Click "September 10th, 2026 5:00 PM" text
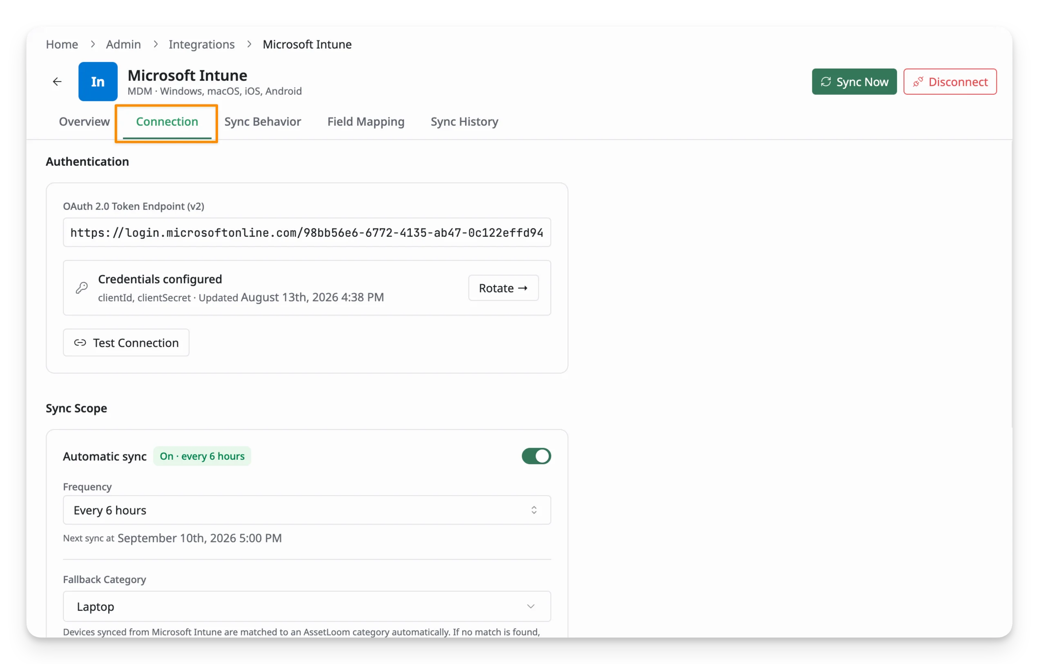The width and height of the screenshot is (1039, 664). tap(199, 538)
